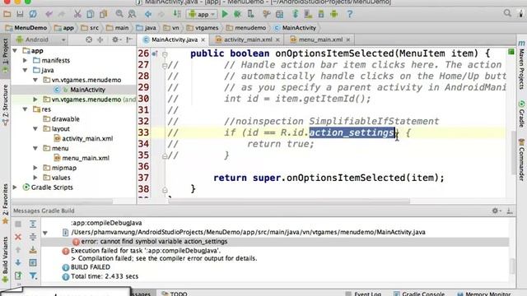Run the app with green play button

pos(225,14)
